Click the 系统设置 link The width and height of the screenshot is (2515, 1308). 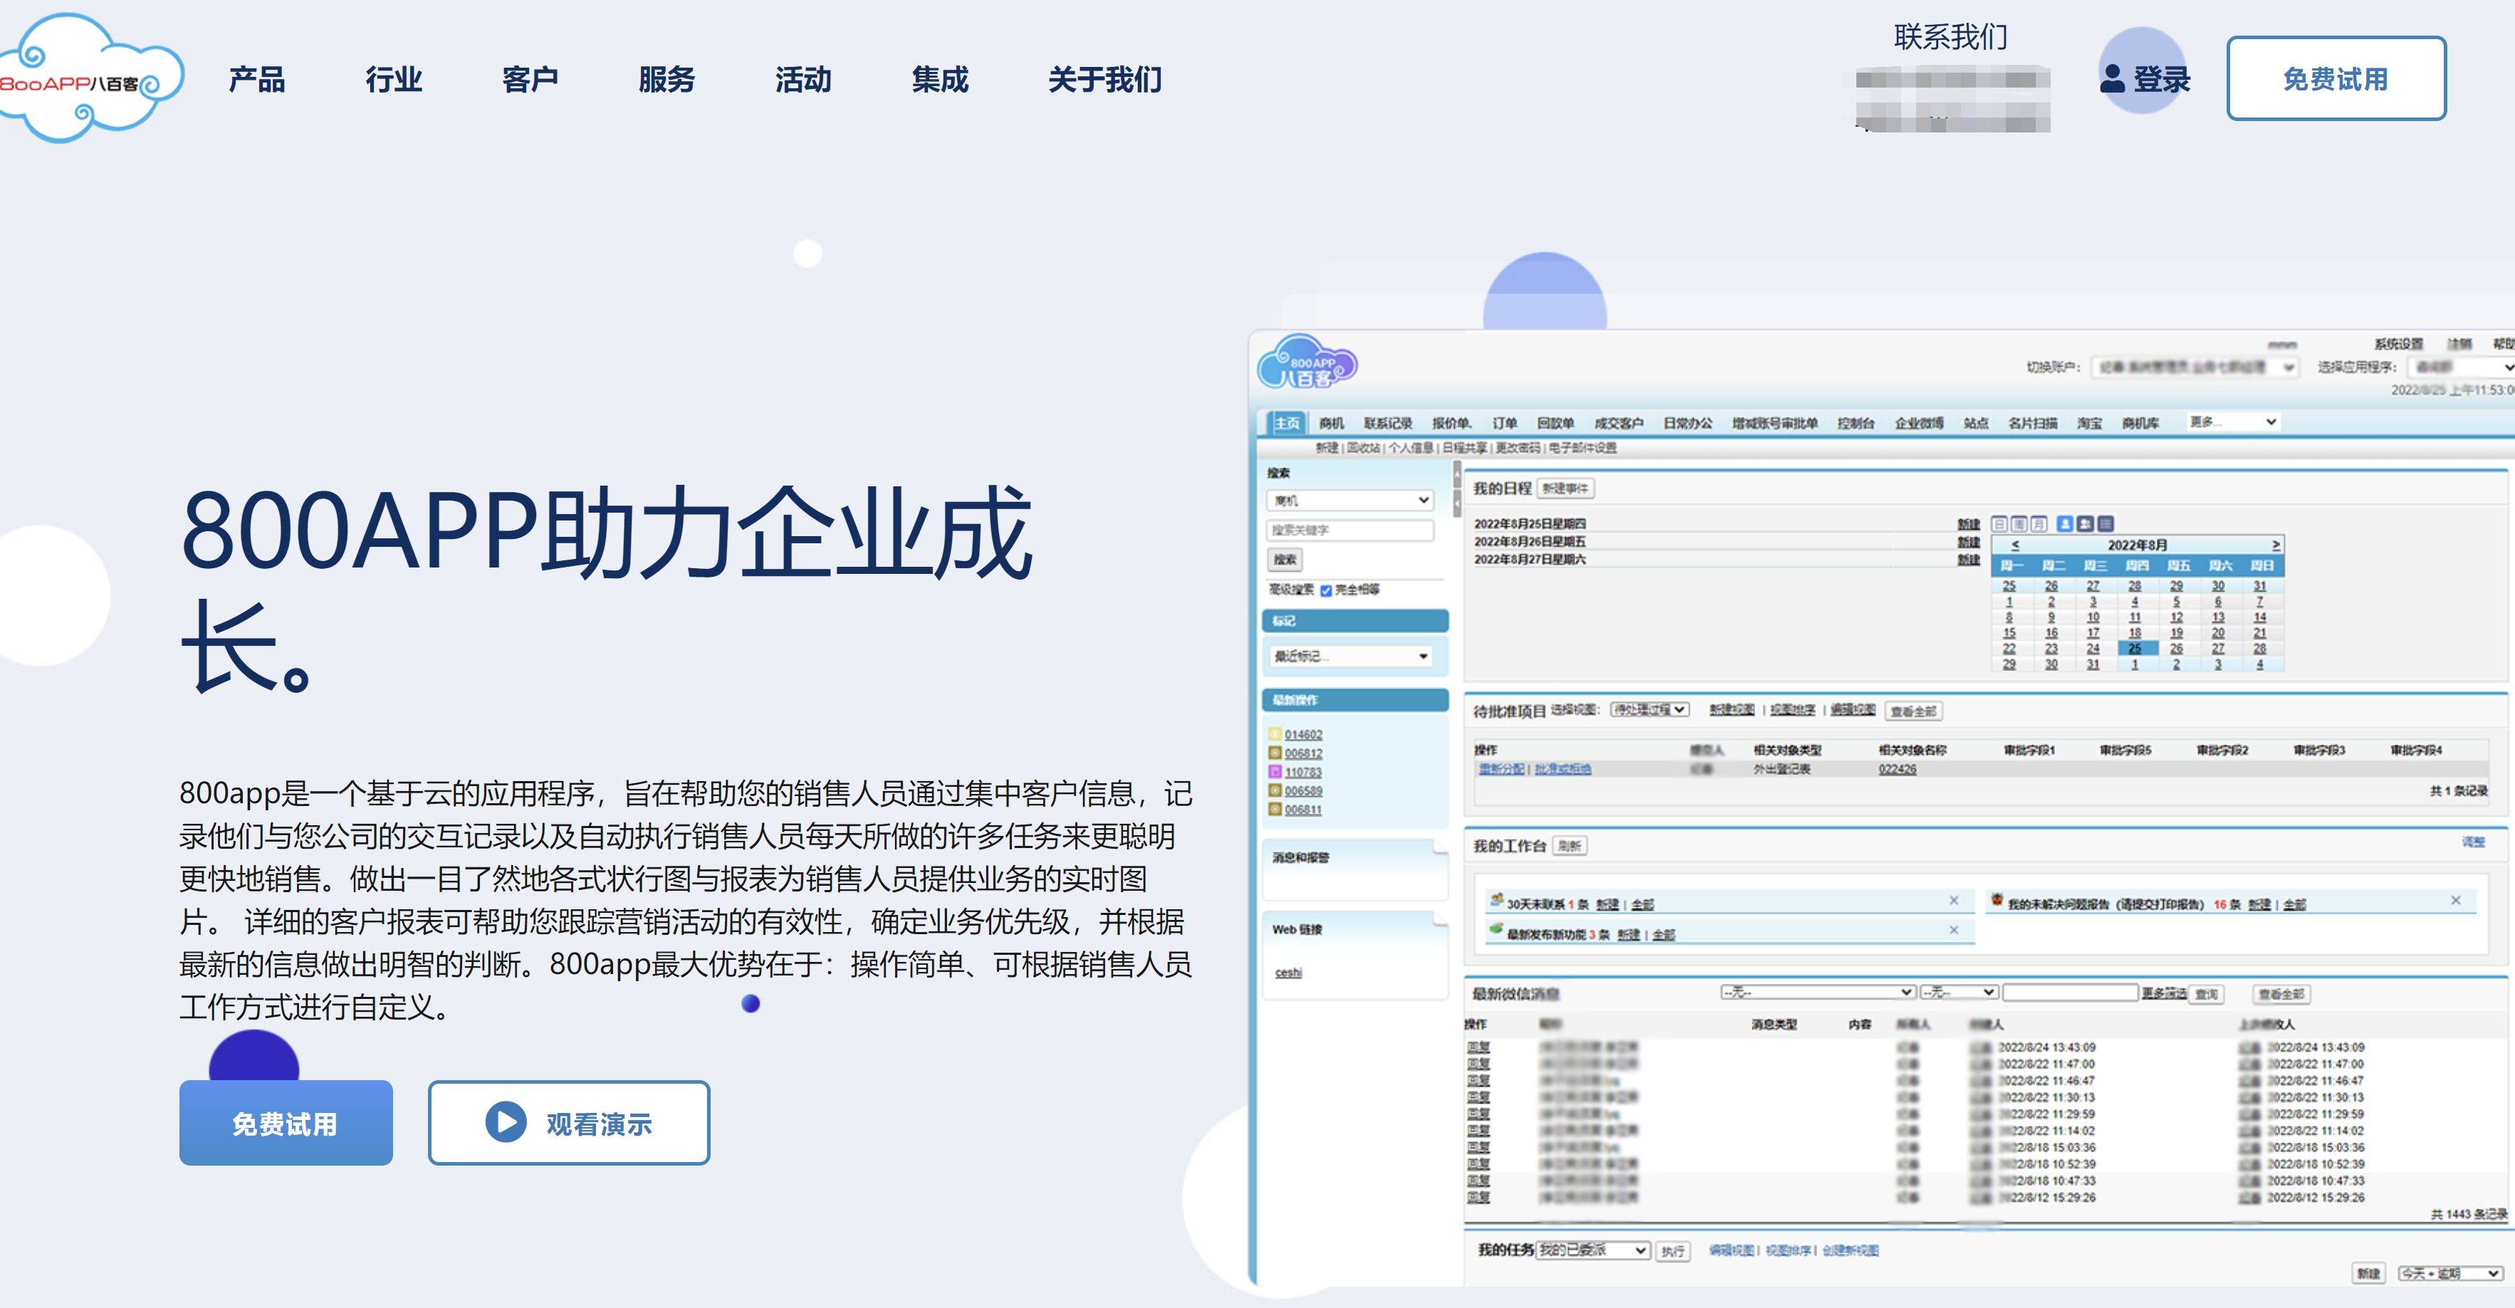2399,344
